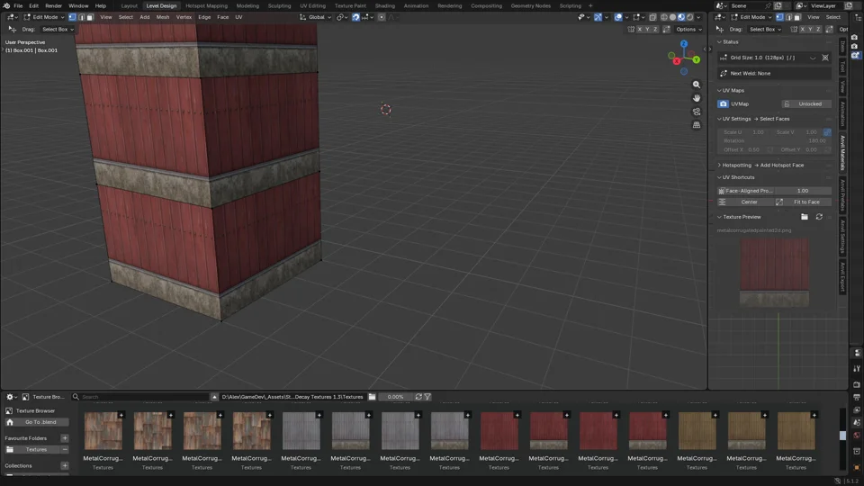Refresh Texture Browser listing icon

click(x=418, y=397)
